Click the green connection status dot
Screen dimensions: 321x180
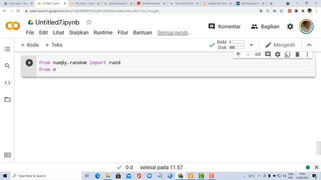point(307,167)
